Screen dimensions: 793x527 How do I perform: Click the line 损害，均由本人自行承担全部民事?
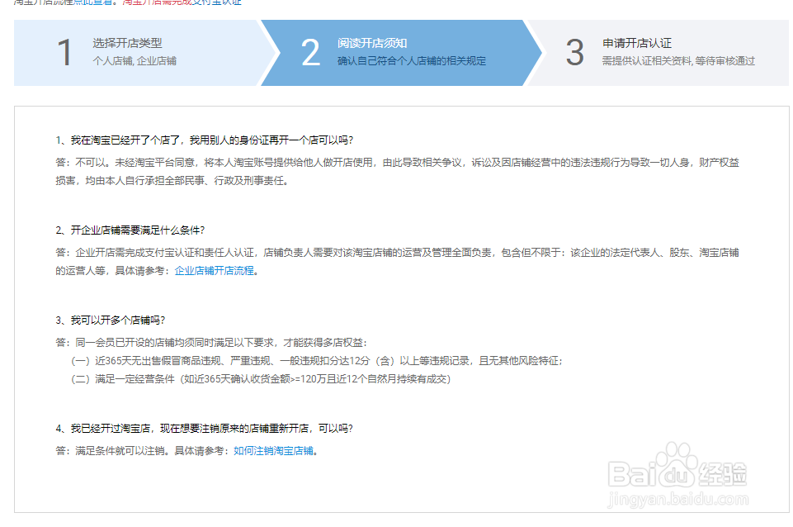(172, 181)
